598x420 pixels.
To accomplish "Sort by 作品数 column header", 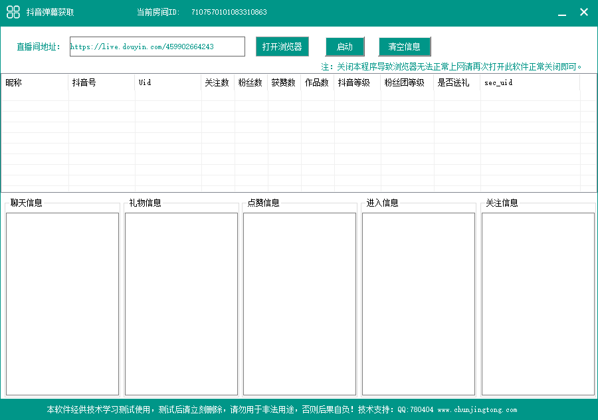I will click(317, 82).
